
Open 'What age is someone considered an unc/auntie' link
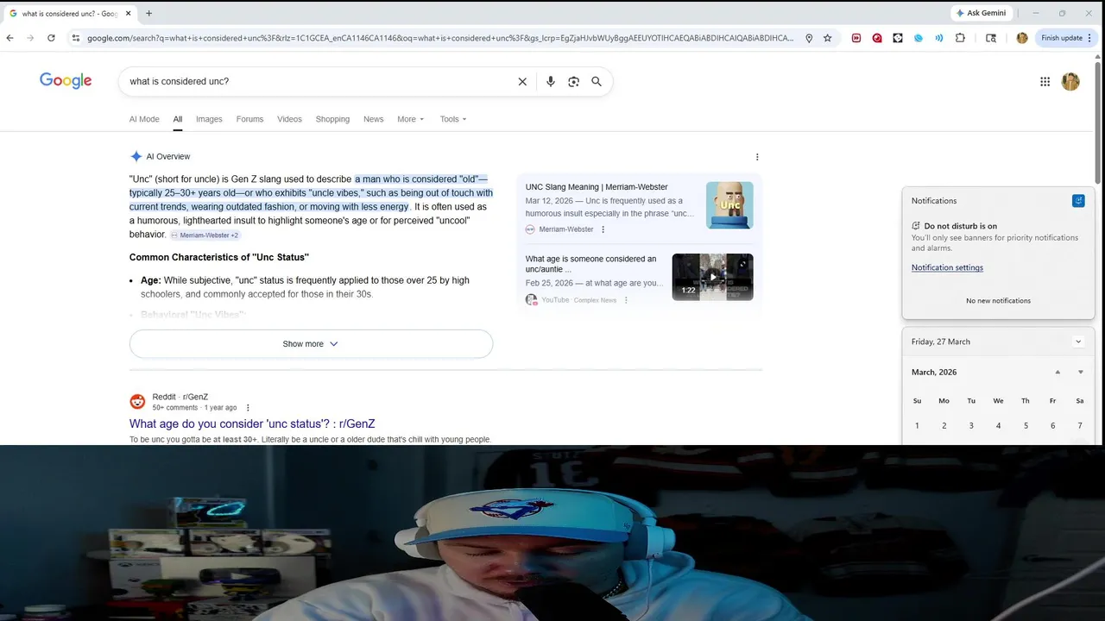[x=590, y=264]
